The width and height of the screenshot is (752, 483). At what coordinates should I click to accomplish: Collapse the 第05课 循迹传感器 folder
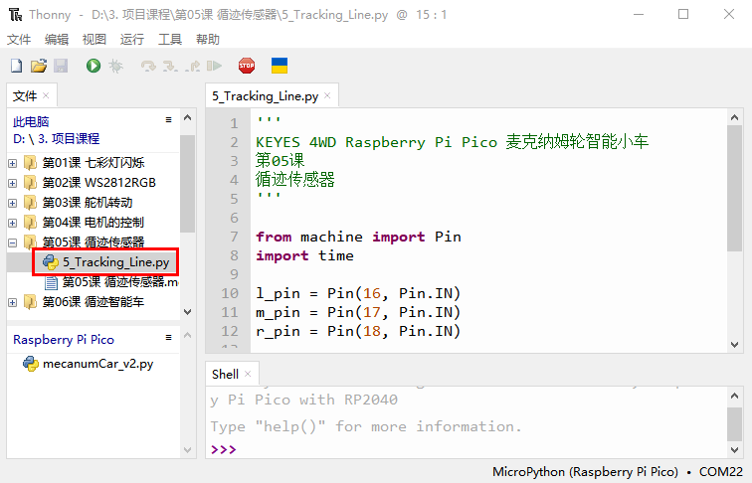point(13,242)
